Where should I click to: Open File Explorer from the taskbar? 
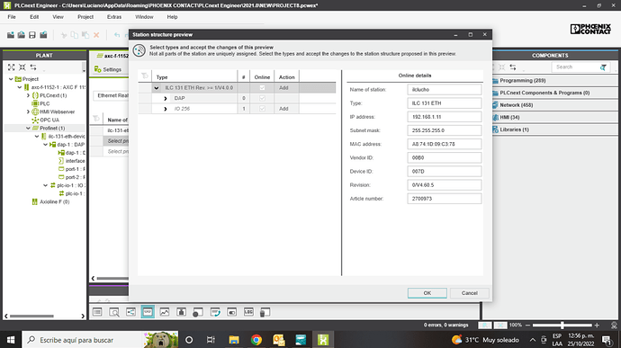(x=234, y=340)
